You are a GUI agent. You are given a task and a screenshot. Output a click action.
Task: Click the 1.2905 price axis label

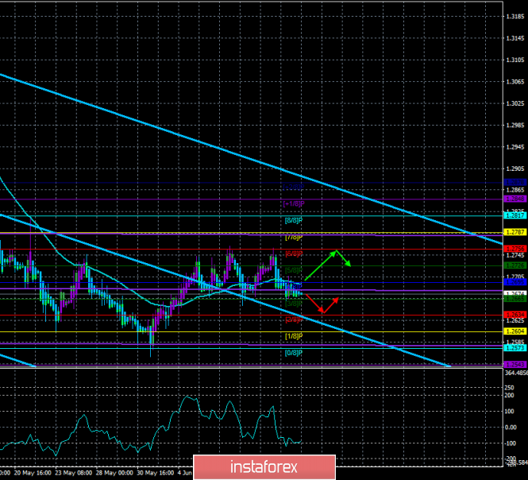[515, 168]
